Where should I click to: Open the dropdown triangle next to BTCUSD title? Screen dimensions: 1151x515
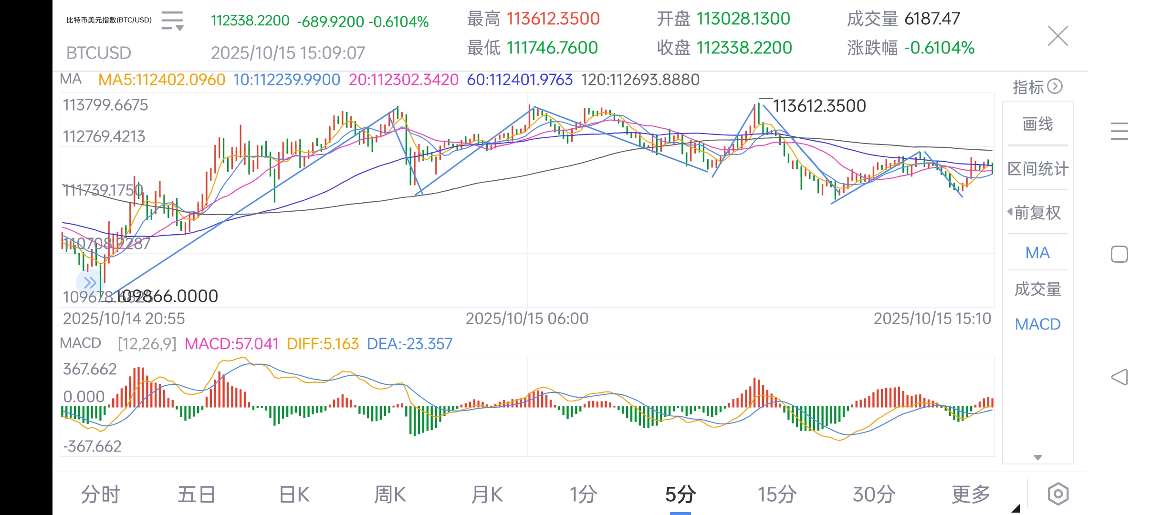tap(180, 29)
